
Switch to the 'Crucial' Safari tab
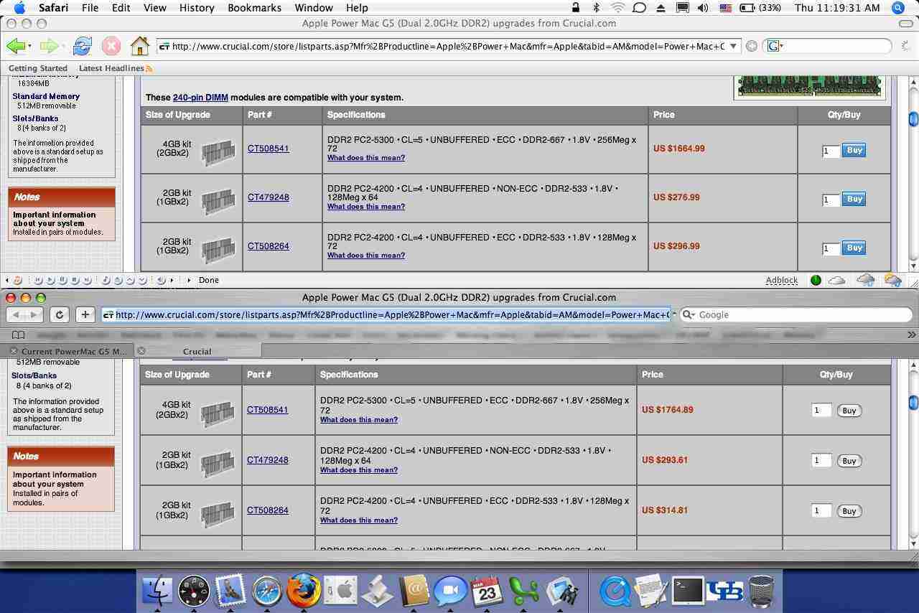point(197,351)
